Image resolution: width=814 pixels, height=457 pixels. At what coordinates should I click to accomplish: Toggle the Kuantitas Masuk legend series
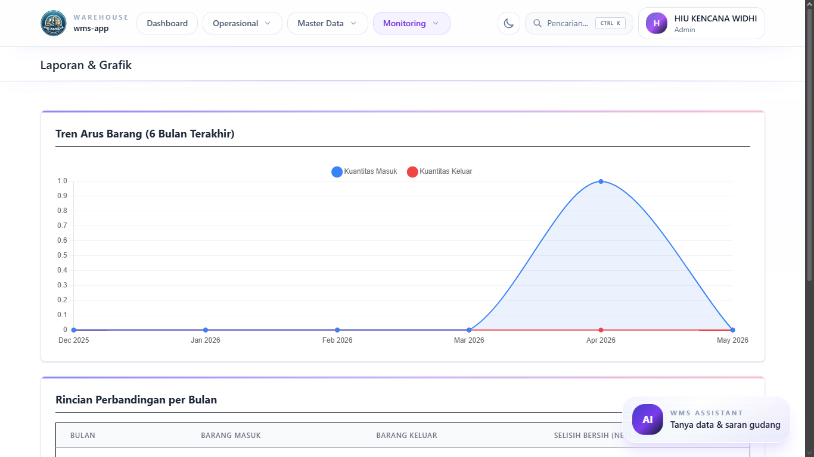point(364,171)
